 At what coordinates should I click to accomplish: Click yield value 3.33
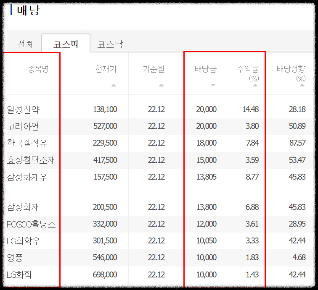(x=252, y=241)
